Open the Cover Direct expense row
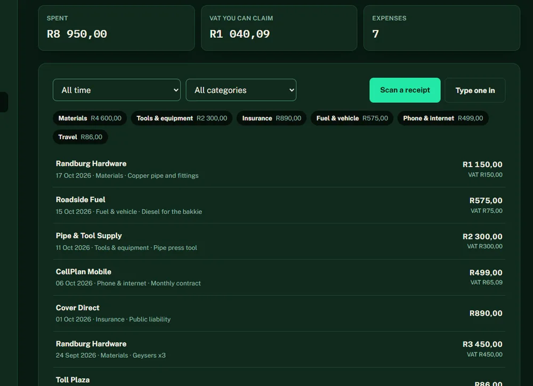Image resolution: width=533 pixels, height=386 pixels. pyautogui.click(x=279, y=313)
